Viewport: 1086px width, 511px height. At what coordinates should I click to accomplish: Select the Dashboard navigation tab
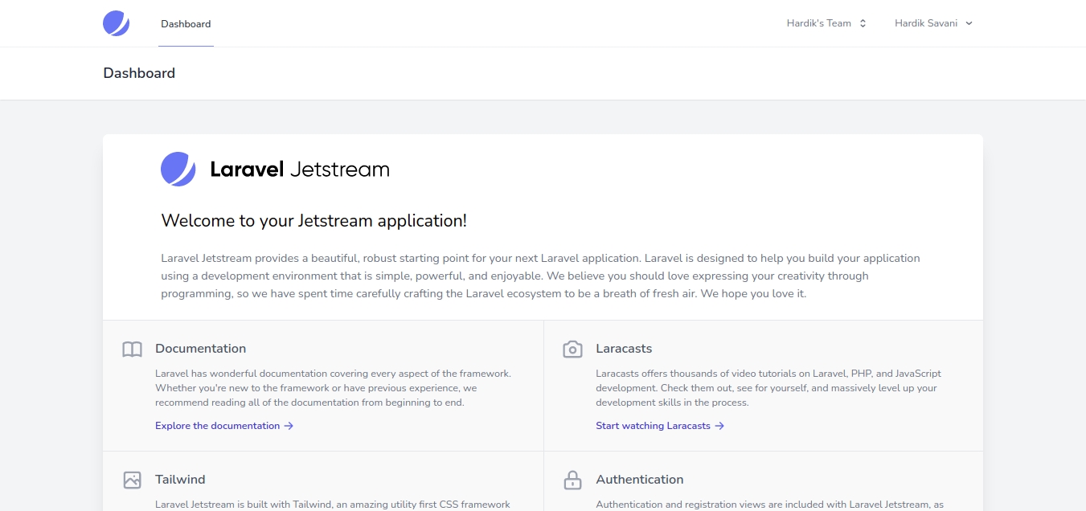pyautogui.click(x=186, y=24)
